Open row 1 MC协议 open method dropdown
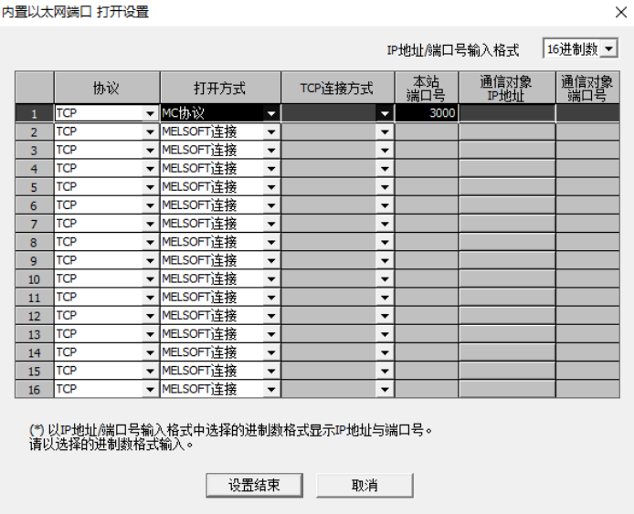Viewport: 634px width, 514px height. pyautogui.click(x=271, y=114)
